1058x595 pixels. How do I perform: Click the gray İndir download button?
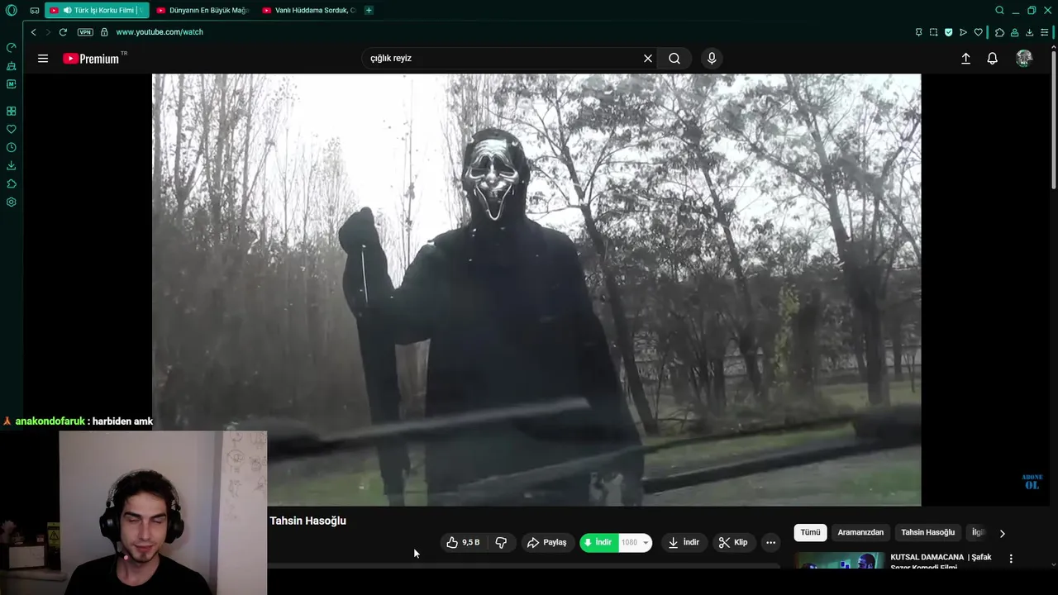684,542
